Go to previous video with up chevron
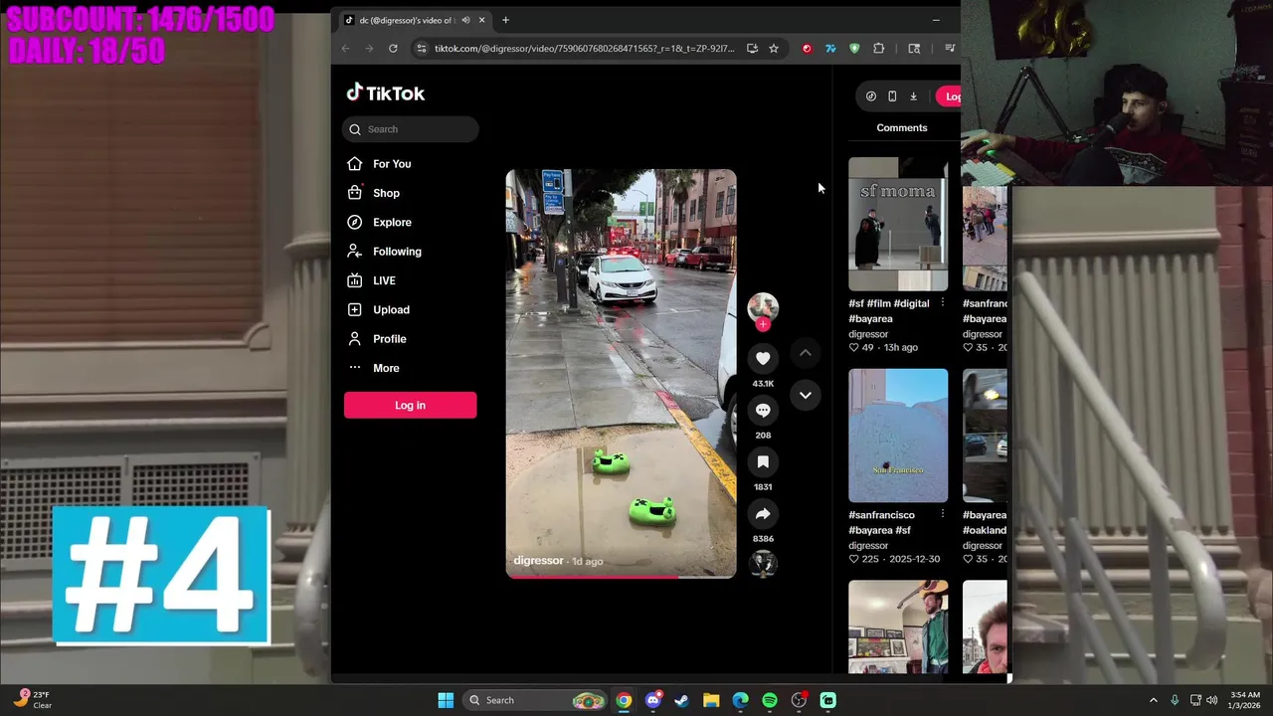Viewport: 1273px width, 716px height. (x=806, y=353)
